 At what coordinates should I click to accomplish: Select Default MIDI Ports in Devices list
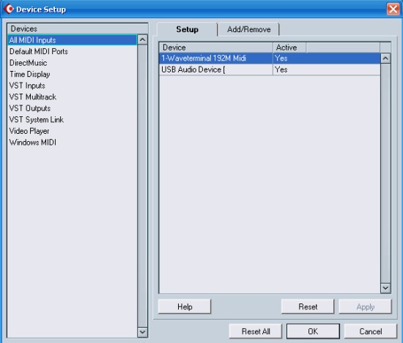(x=39, y=51)
